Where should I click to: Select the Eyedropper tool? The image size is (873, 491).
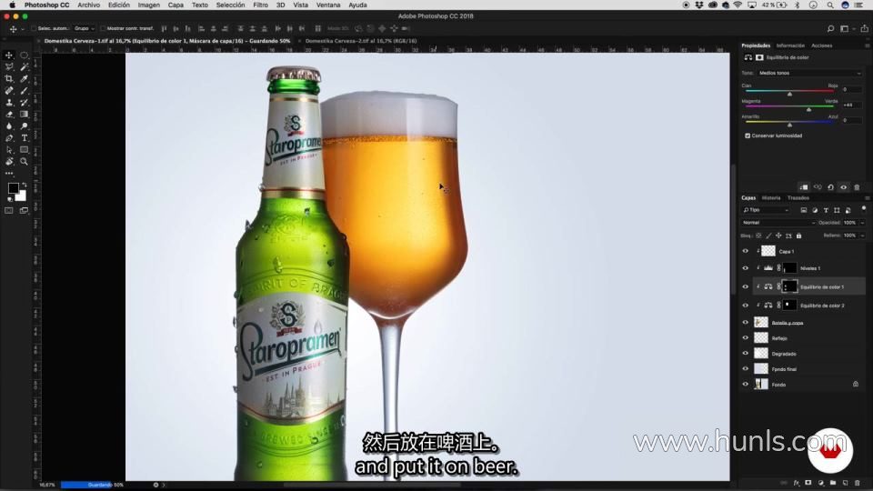[x=24, y=78]
